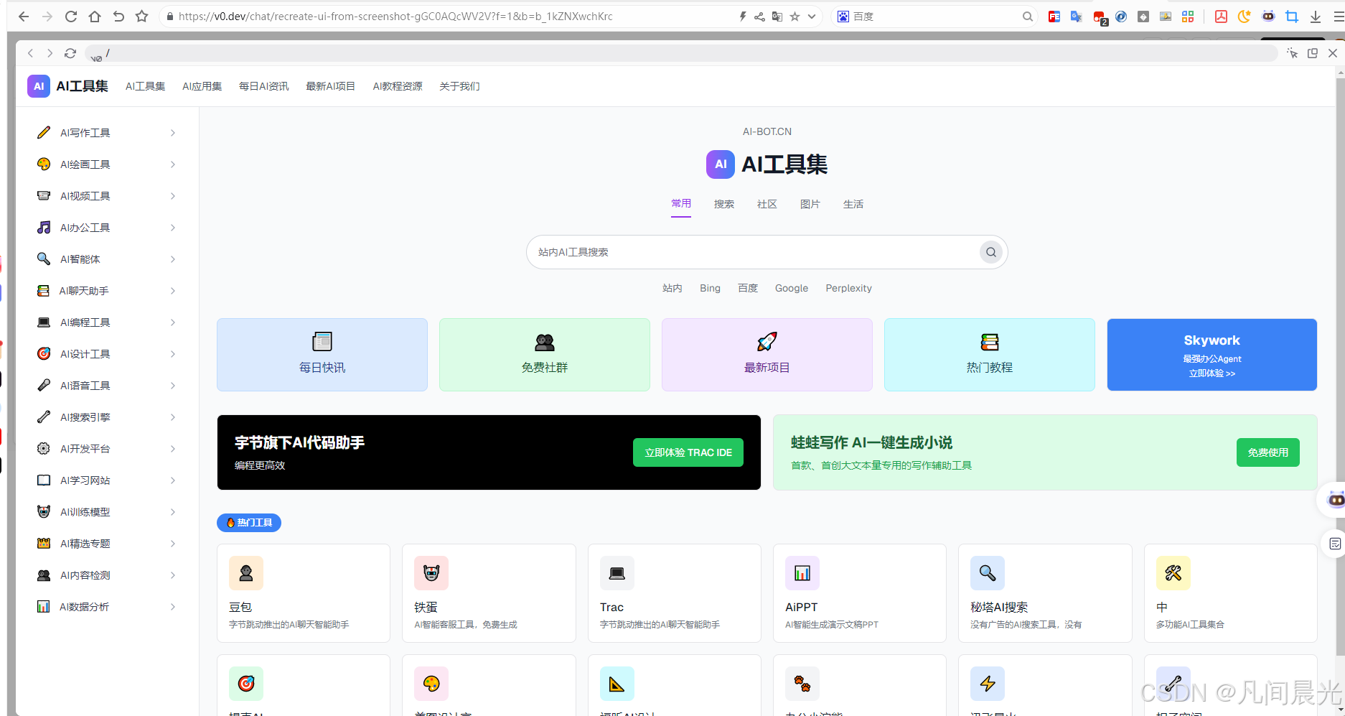Select the Google search engine option
This screenshot has height=716, width=1345.
coord(792,288)
